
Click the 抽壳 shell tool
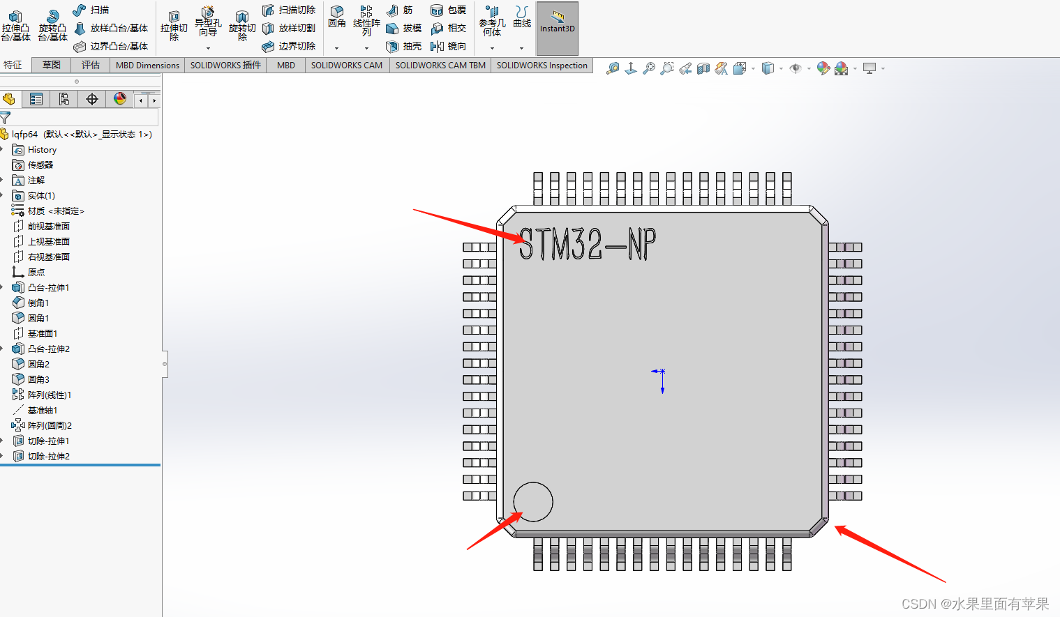pyautogui.click(x=403, y=46)
